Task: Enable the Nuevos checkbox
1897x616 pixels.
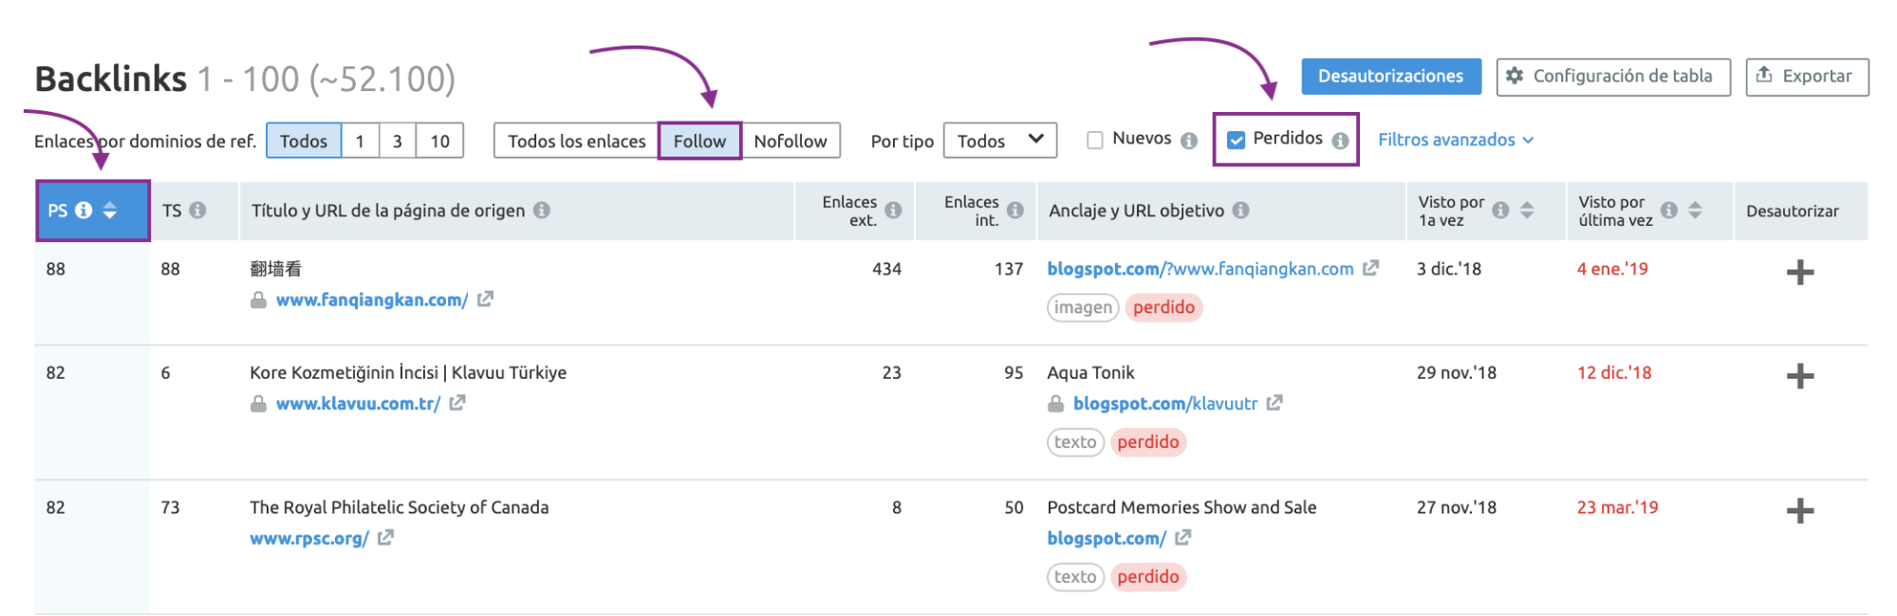Action: 1095,140
